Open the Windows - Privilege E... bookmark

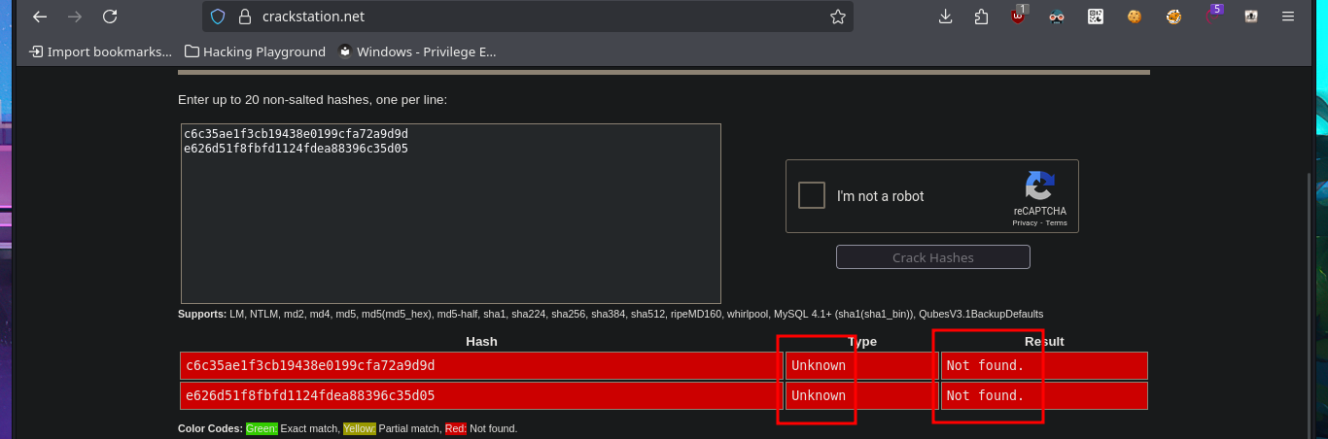[x=417, y=52]
